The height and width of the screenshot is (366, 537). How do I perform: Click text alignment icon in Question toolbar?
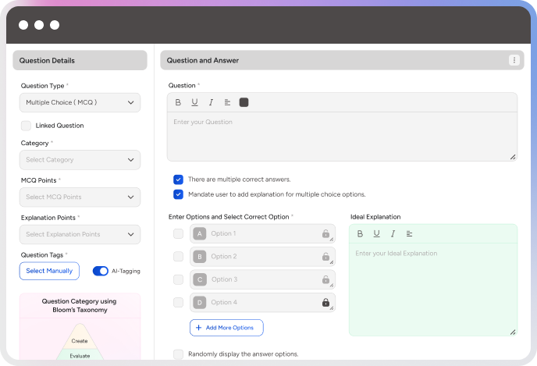227,102
